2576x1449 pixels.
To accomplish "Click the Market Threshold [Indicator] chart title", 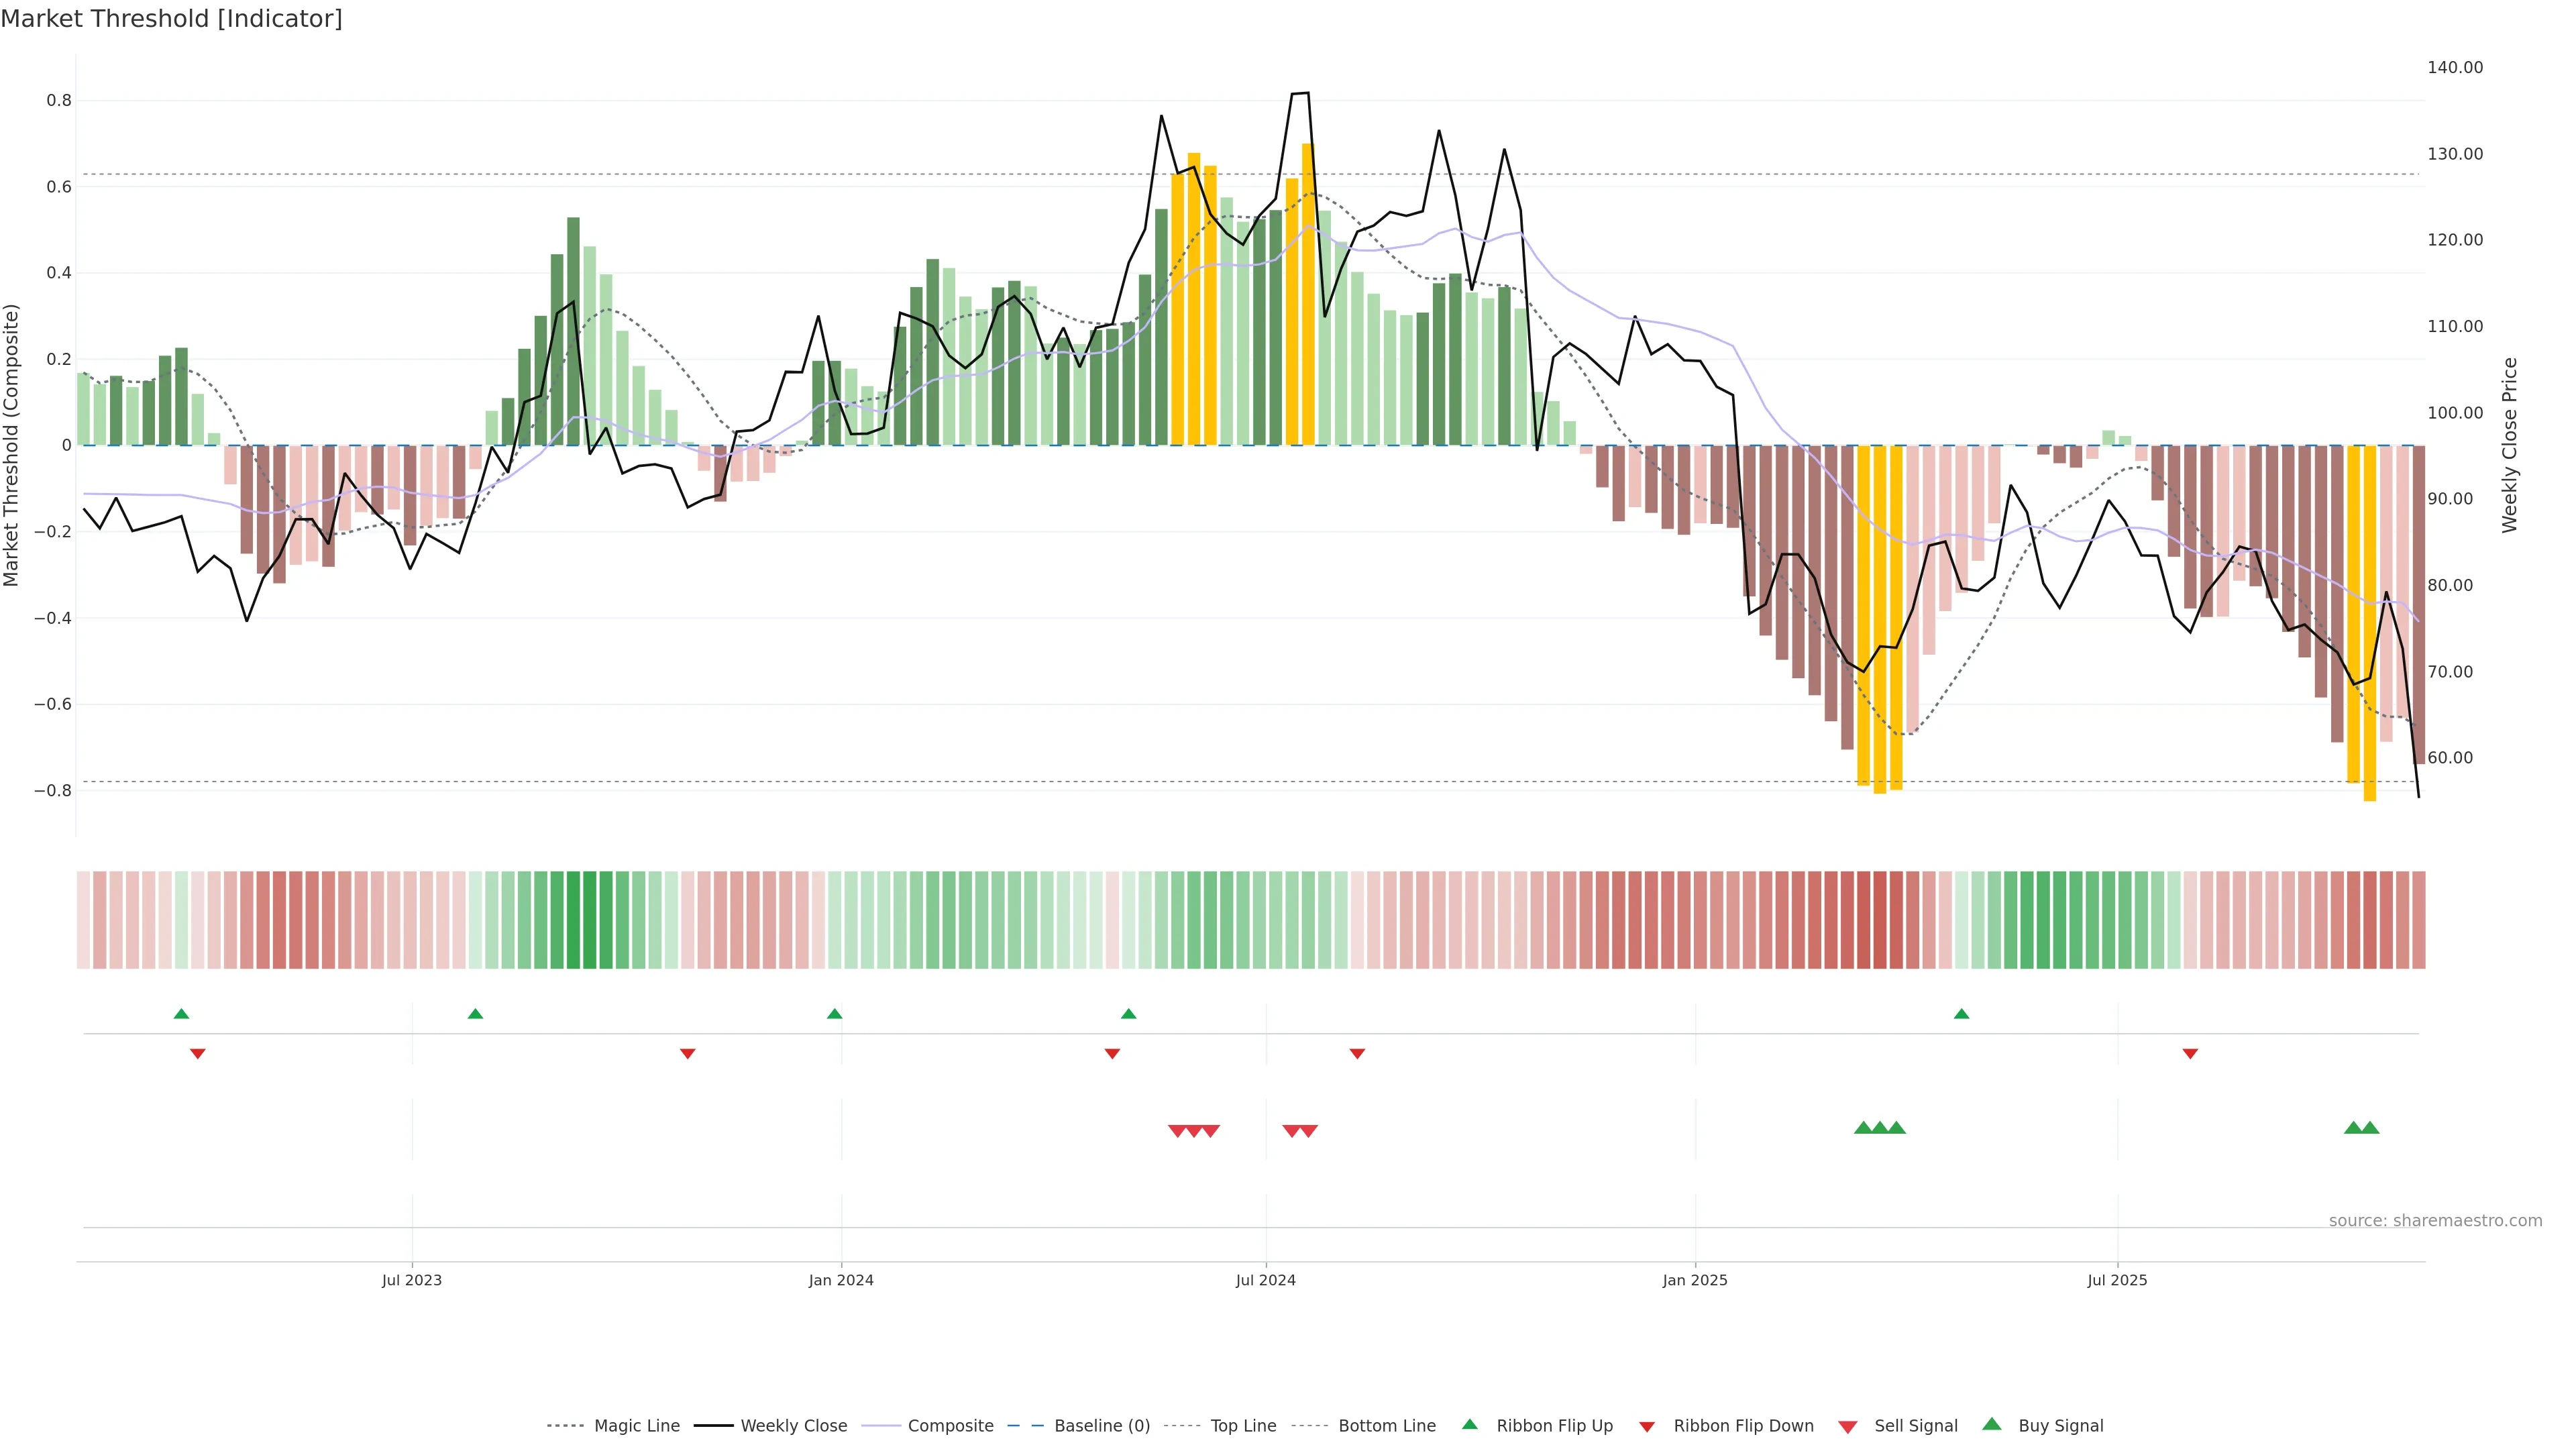I will (x=171, y=18).
